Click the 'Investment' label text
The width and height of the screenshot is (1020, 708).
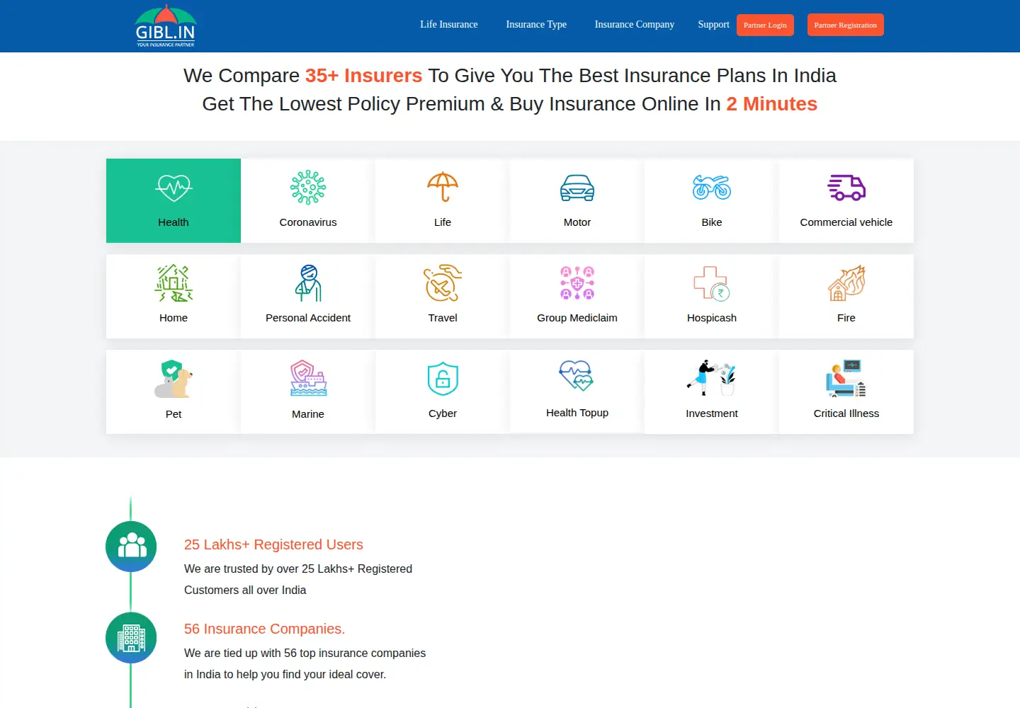tap(712, 413)
